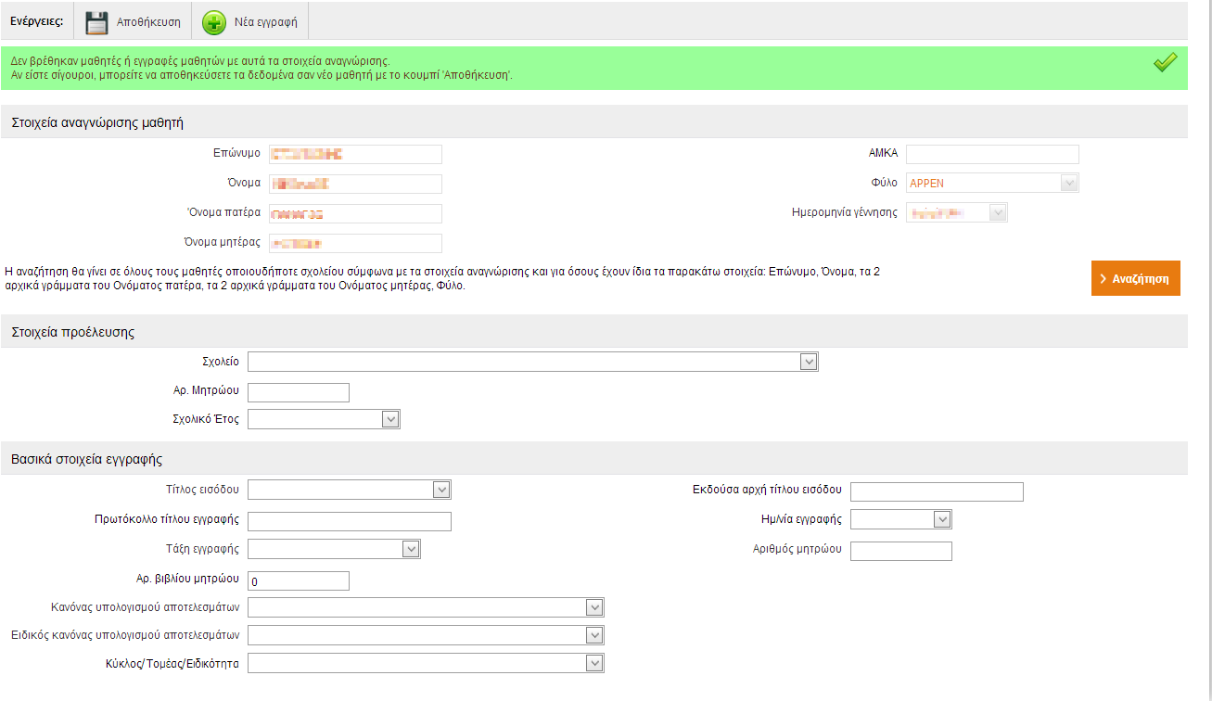The width and height of the screenshot is (1212, 701).
Task: Click the Κύκλος/Τομέας/Ειδικότητα label
Action: pyautogui.click(x=172, y=664)
